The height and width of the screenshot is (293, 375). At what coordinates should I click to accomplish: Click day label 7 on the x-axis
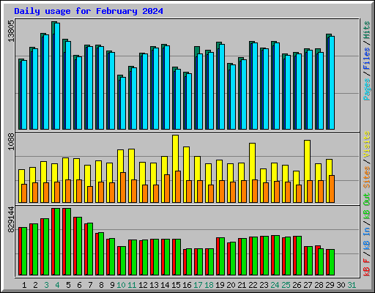point(90,285)
